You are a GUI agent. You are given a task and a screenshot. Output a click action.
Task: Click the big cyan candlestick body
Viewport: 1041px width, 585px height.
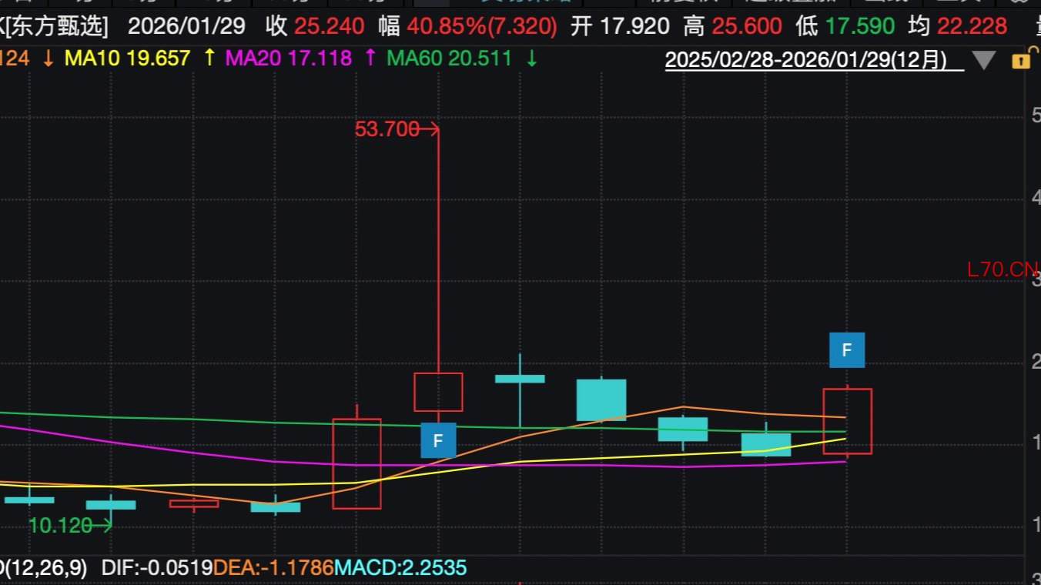click(601, 399)
